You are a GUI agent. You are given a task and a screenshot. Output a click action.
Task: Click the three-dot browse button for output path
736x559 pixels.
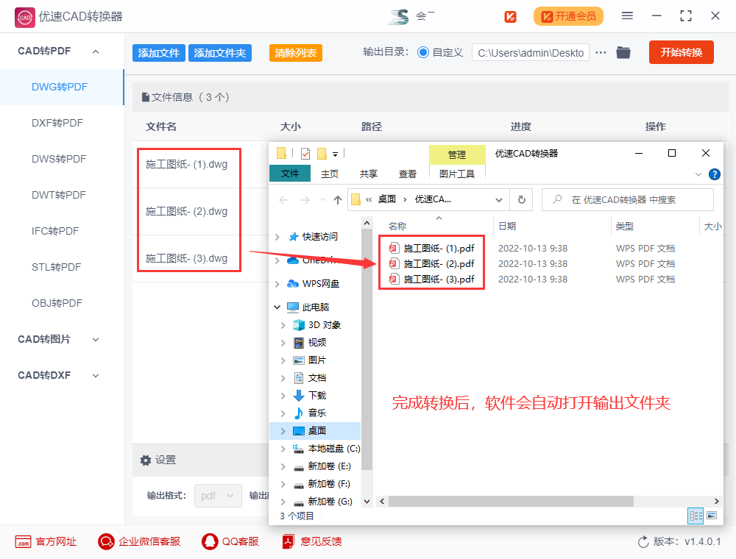(601, 52)
